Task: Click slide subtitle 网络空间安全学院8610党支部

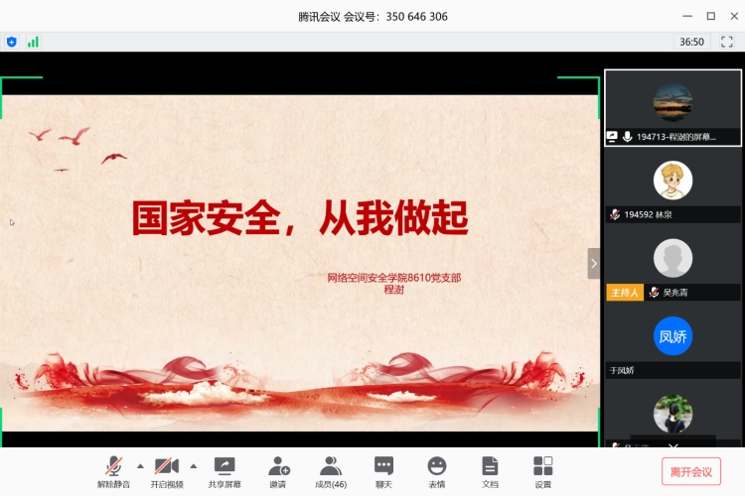Action: [394, 278]
